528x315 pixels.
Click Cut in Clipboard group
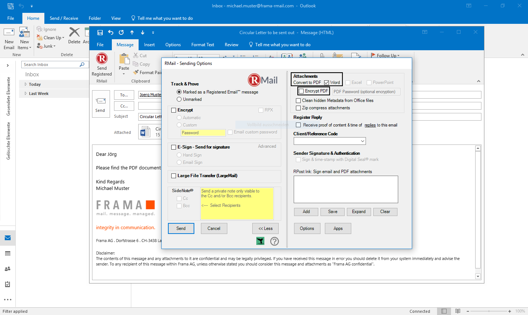140,56
